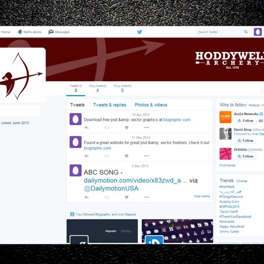Open Icon Deposit profile card thumbnail

pyautogui.click(x=177, y=231)
